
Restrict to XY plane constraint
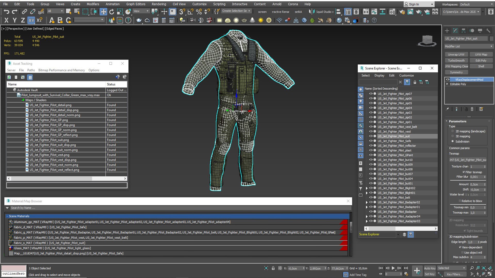[x=31, y=20]
